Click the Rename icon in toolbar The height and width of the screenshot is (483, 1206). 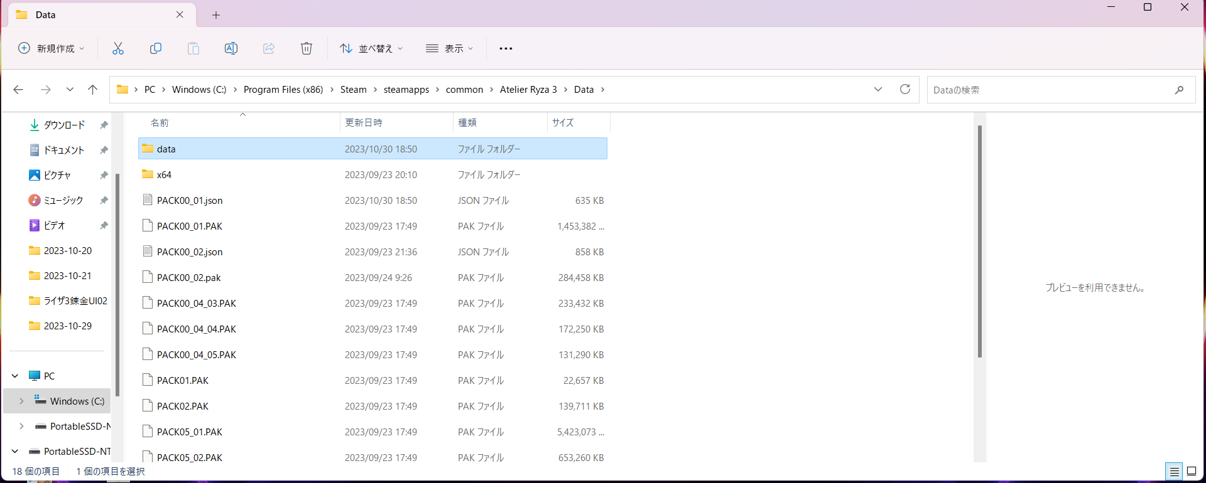coord(231,48)
